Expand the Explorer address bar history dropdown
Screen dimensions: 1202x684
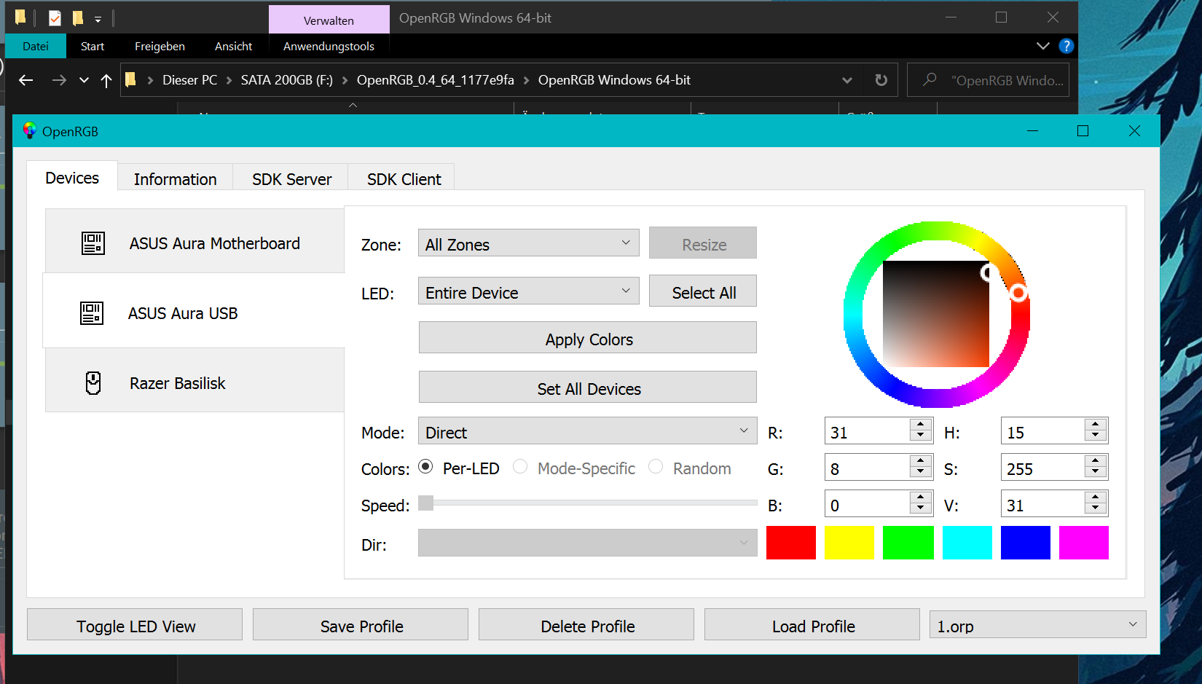847,80
